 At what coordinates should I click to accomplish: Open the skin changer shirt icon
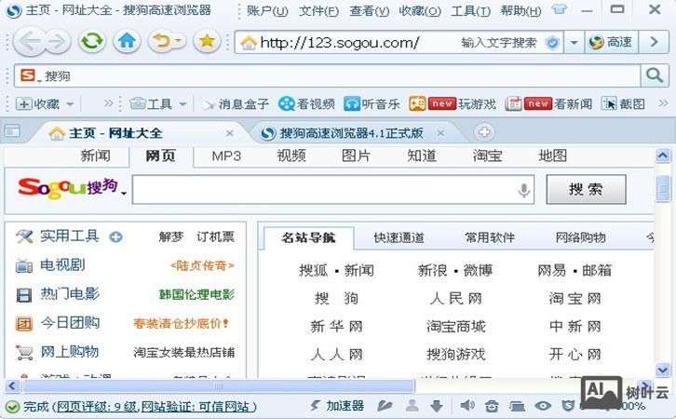560,8
